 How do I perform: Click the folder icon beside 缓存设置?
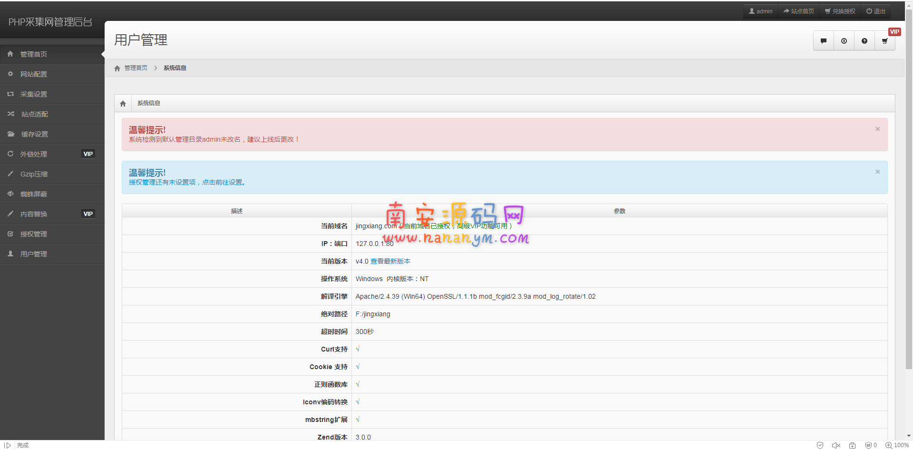click(x=10, y=134)
